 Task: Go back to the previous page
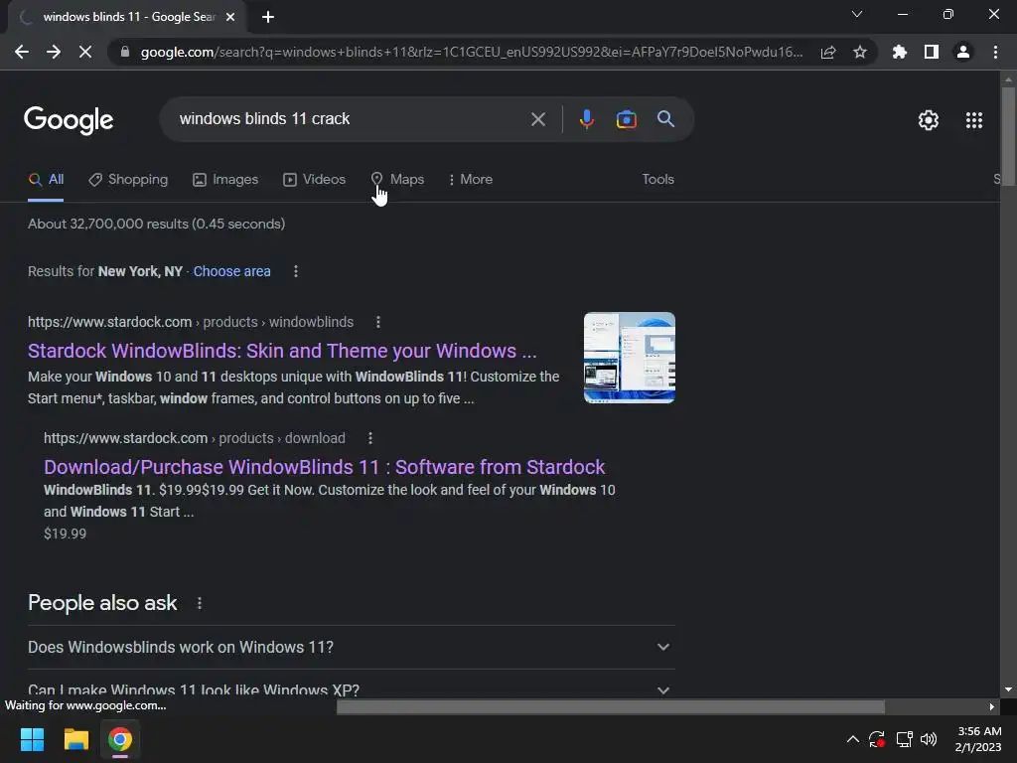pos(22,52)
